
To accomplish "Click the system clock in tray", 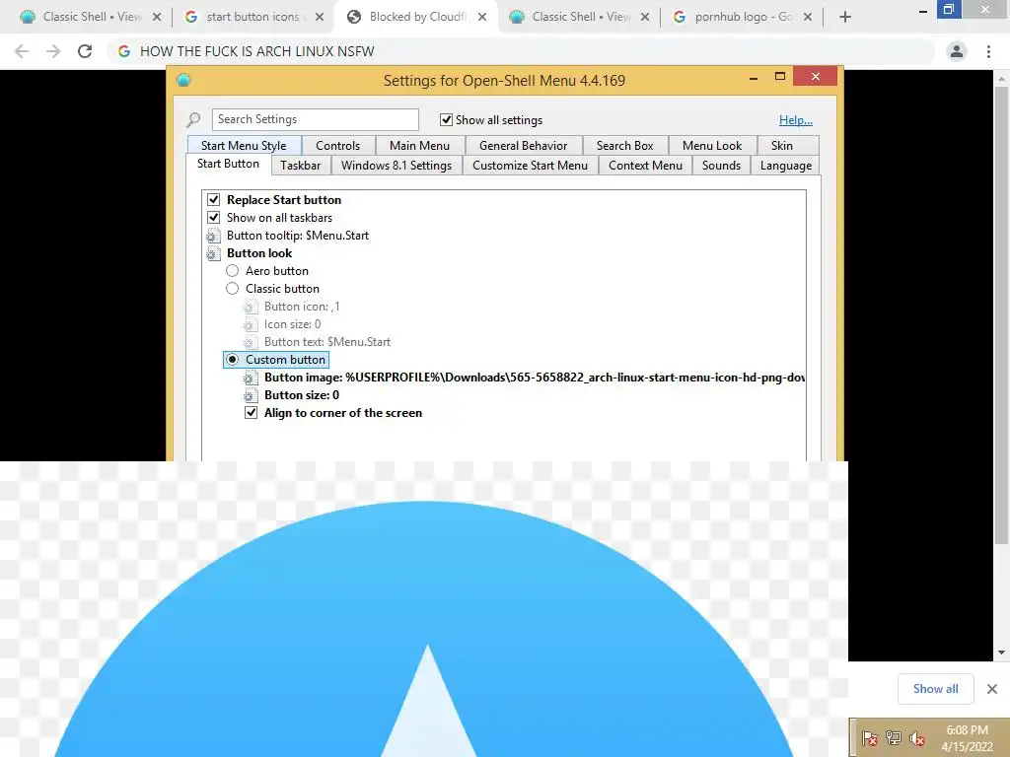I will (x=967, y=738).
